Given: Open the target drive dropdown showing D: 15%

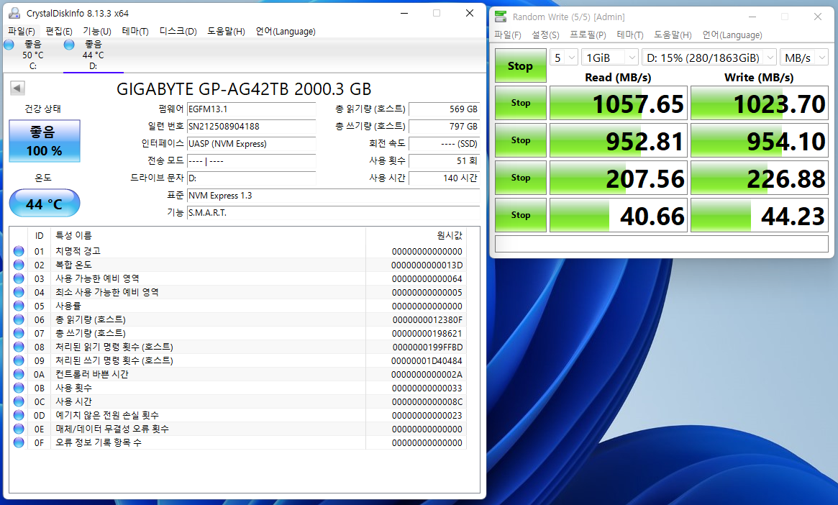Looking at the screenshot, I should coord(709,58).
